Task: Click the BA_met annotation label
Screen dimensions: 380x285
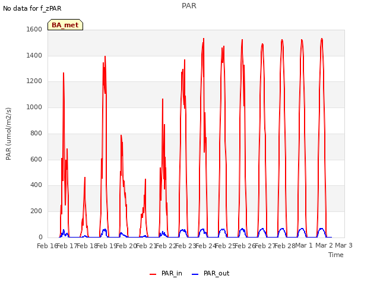Action: (65, 25)
